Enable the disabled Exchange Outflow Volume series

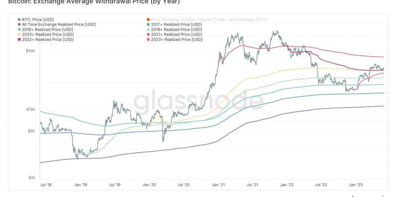pyautogui.click(x=209, y=19)
